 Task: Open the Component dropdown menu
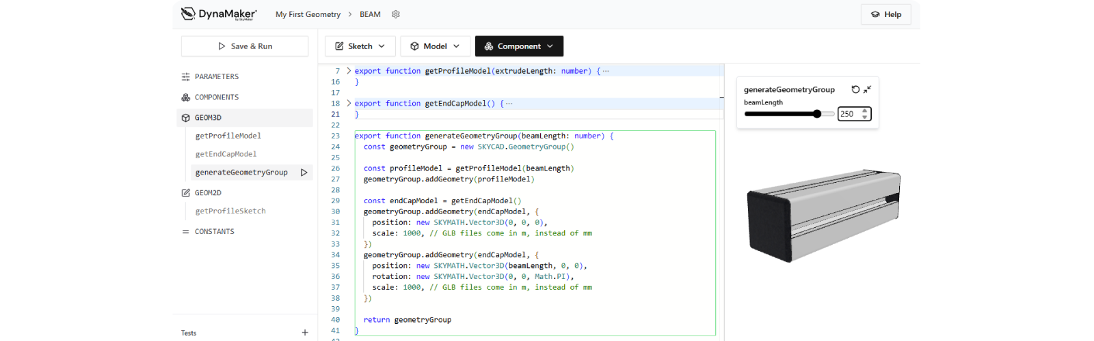[519, 46]
